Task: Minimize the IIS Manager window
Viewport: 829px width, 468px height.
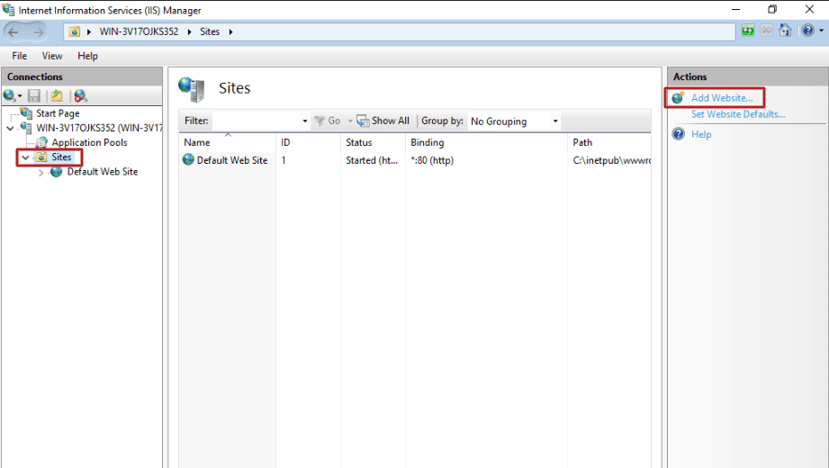Action: (735, 10)
